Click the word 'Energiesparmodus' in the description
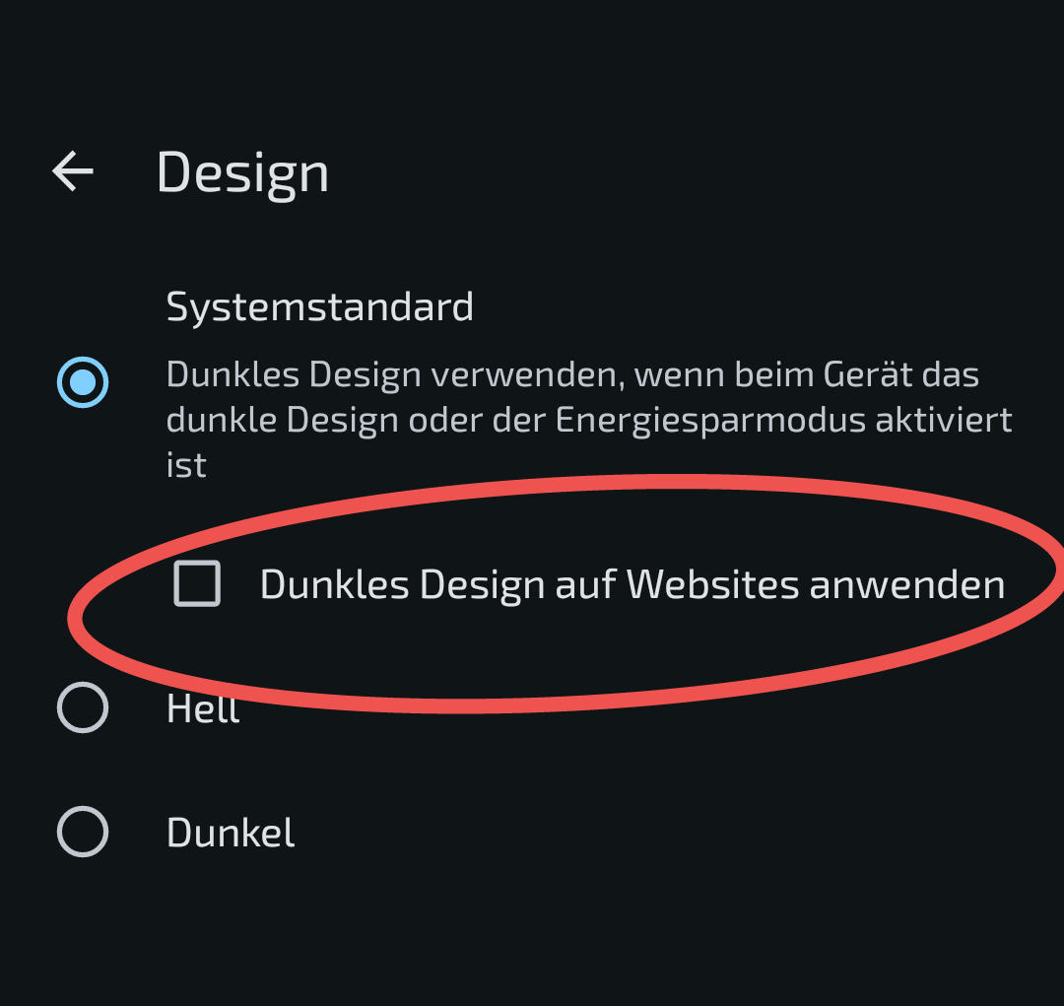Screen dimensions: 1064x1006 (x=710, y=420)
